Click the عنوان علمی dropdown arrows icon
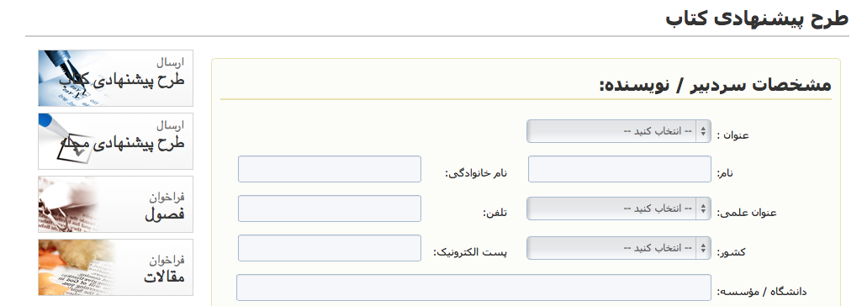862x306 pixels. tap(703, 208)
